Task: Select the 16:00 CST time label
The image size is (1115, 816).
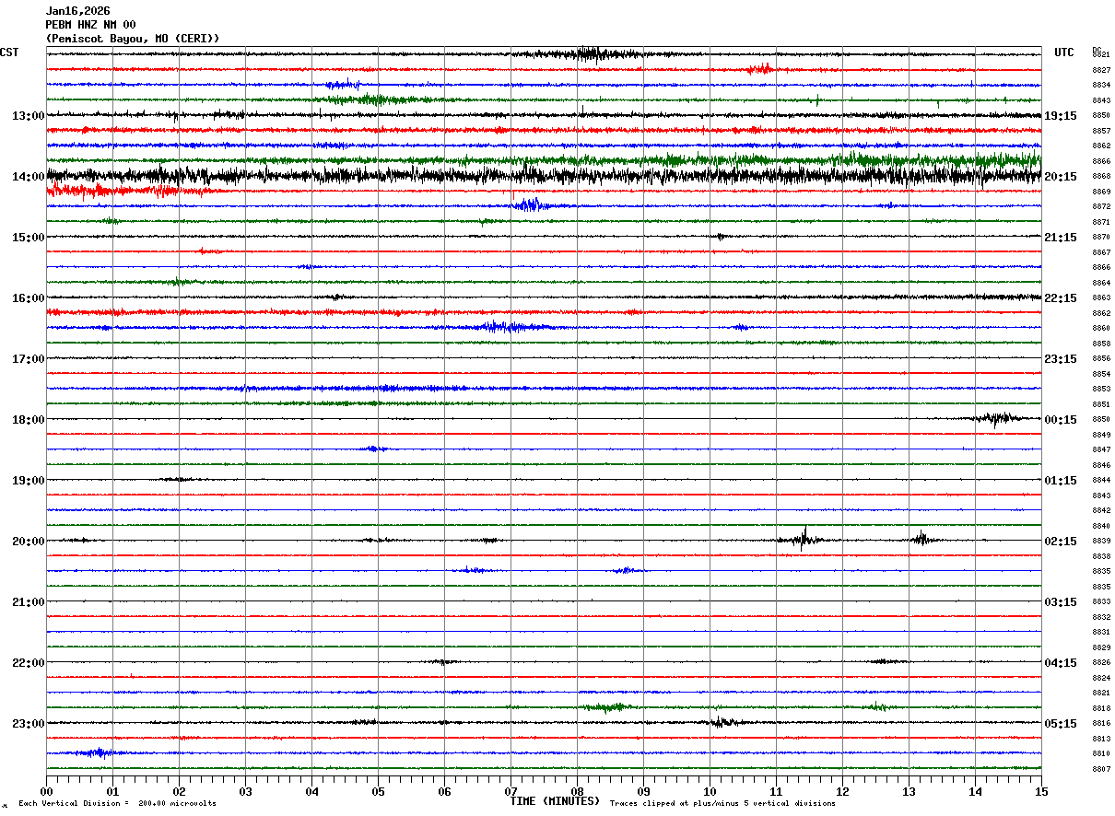Action: tap(29, 298)
